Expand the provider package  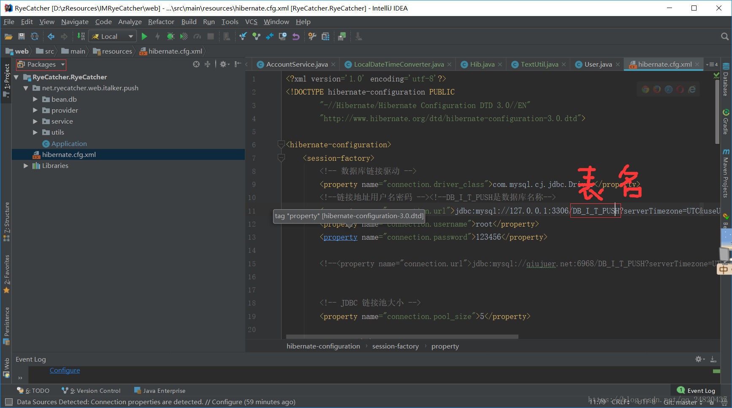[35, 110]
